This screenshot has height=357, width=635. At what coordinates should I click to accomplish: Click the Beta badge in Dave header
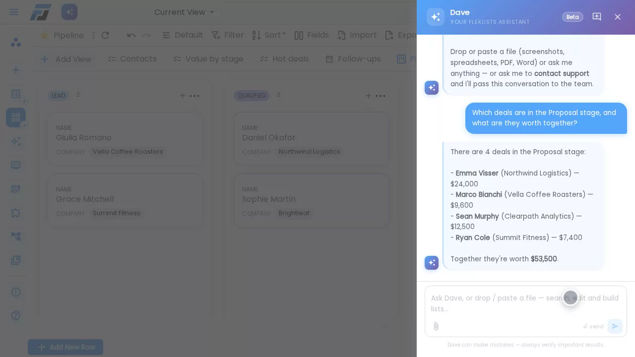(x=572, y=17)
